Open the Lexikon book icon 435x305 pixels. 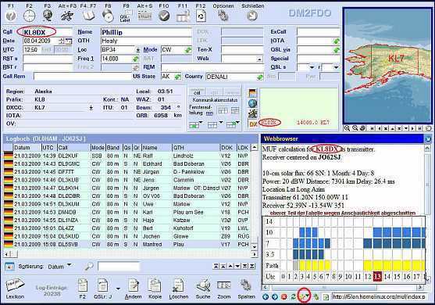click(x=15, y=285)
